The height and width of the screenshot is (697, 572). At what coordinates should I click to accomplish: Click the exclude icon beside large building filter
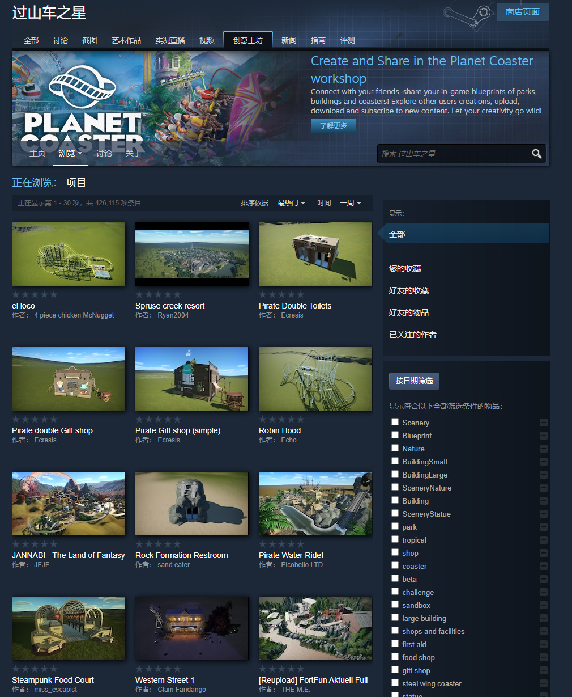click(x=544, y=618)
